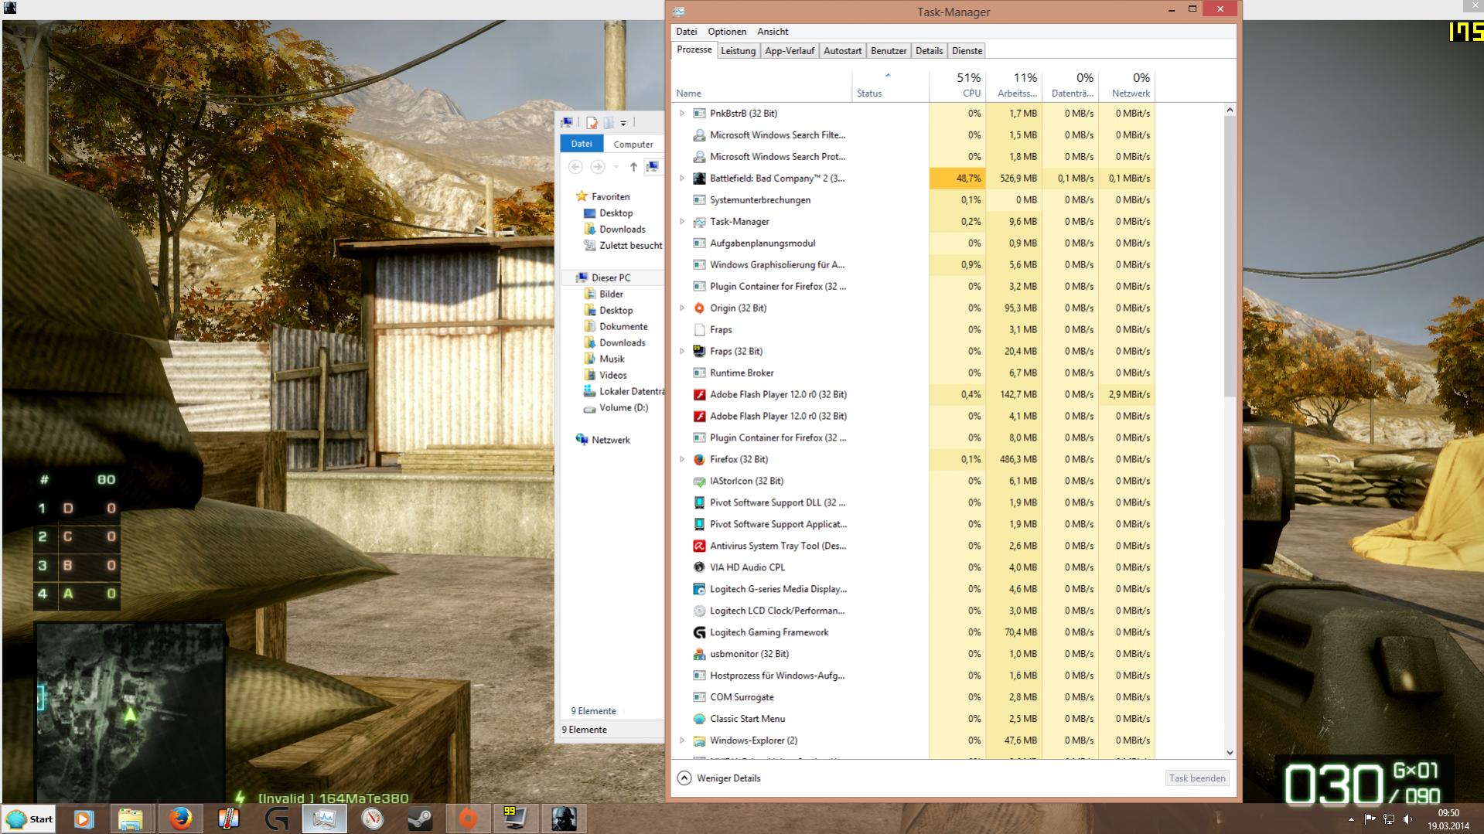This screenshot has height=834, width=1484.
Task: Switch to the Dienste tab
Action: point(967,51)
